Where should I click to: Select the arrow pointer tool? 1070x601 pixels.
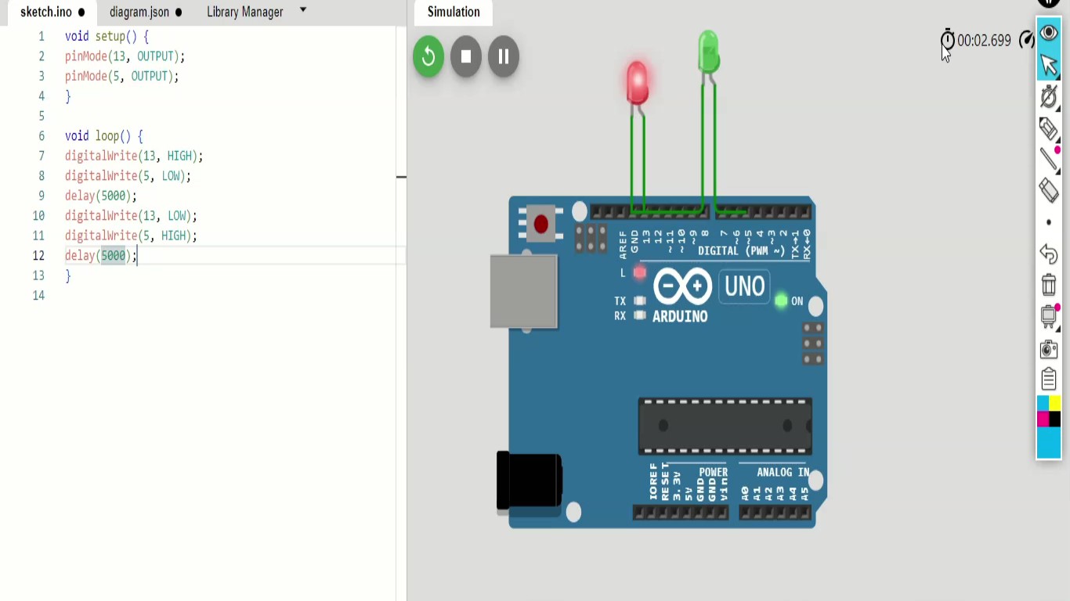coord(1049,66)
